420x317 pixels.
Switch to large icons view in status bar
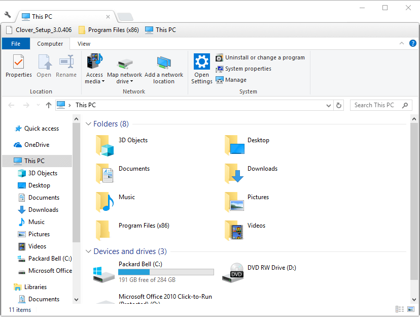click(410, 309)
